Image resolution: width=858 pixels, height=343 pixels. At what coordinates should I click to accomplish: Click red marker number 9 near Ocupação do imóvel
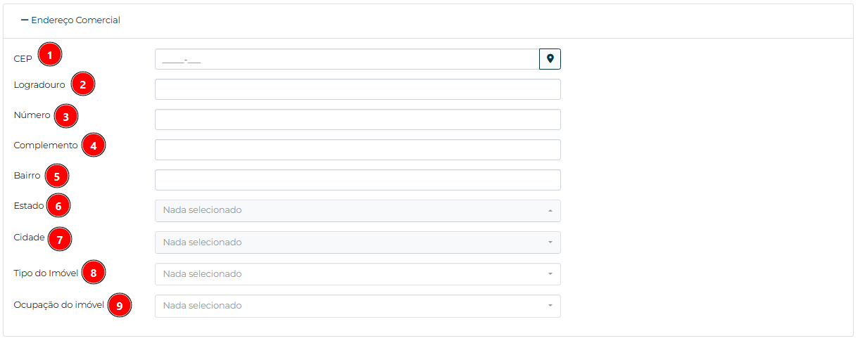point(120,306)
